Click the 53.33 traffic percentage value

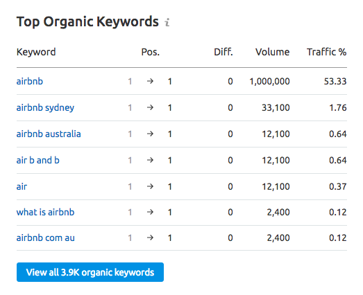point(335,82)
